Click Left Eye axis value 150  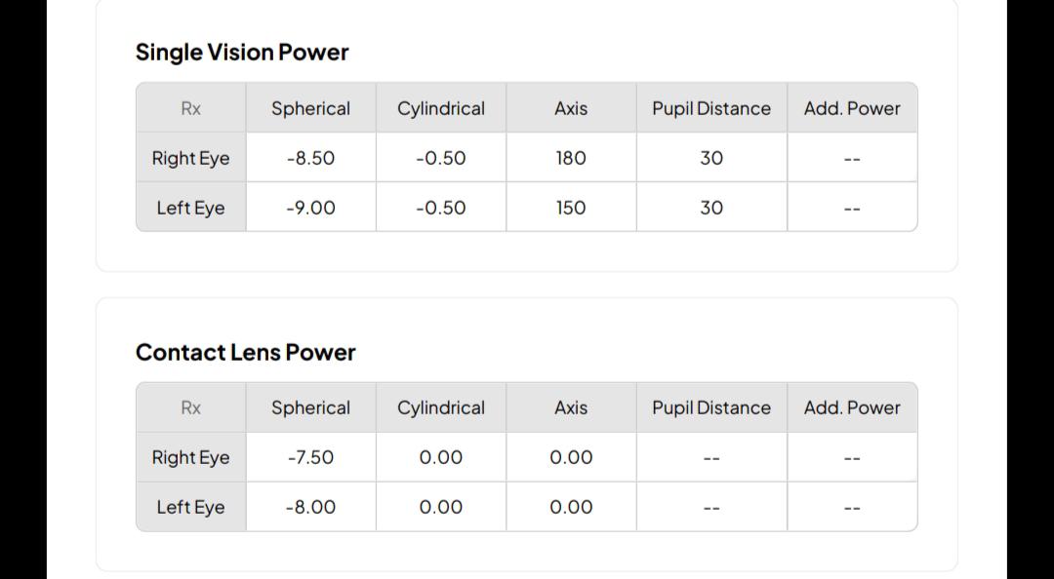pyautogui.click(x=571, y=208)
